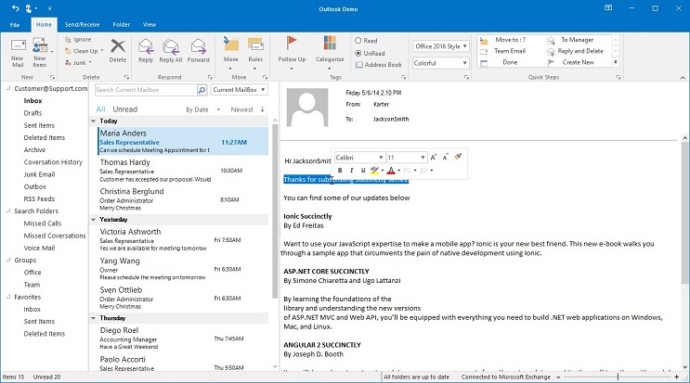Click the Follow Up flag icon
This screenshot has height=383, width=690.
click(292, 44)
